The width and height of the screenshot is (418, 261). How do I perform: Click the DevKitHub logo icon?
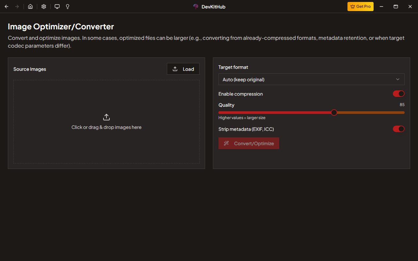pos(196,7)
